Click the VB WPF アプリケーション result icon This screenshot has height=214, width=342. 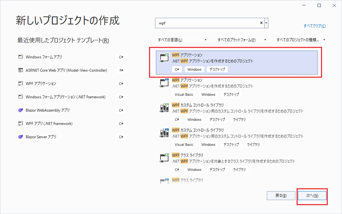(164, 83)
